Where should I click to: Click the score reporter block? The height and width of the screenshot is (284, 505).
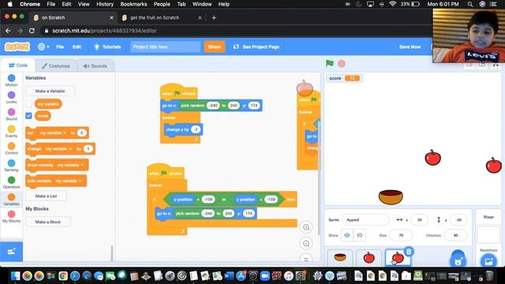(43, 116)
